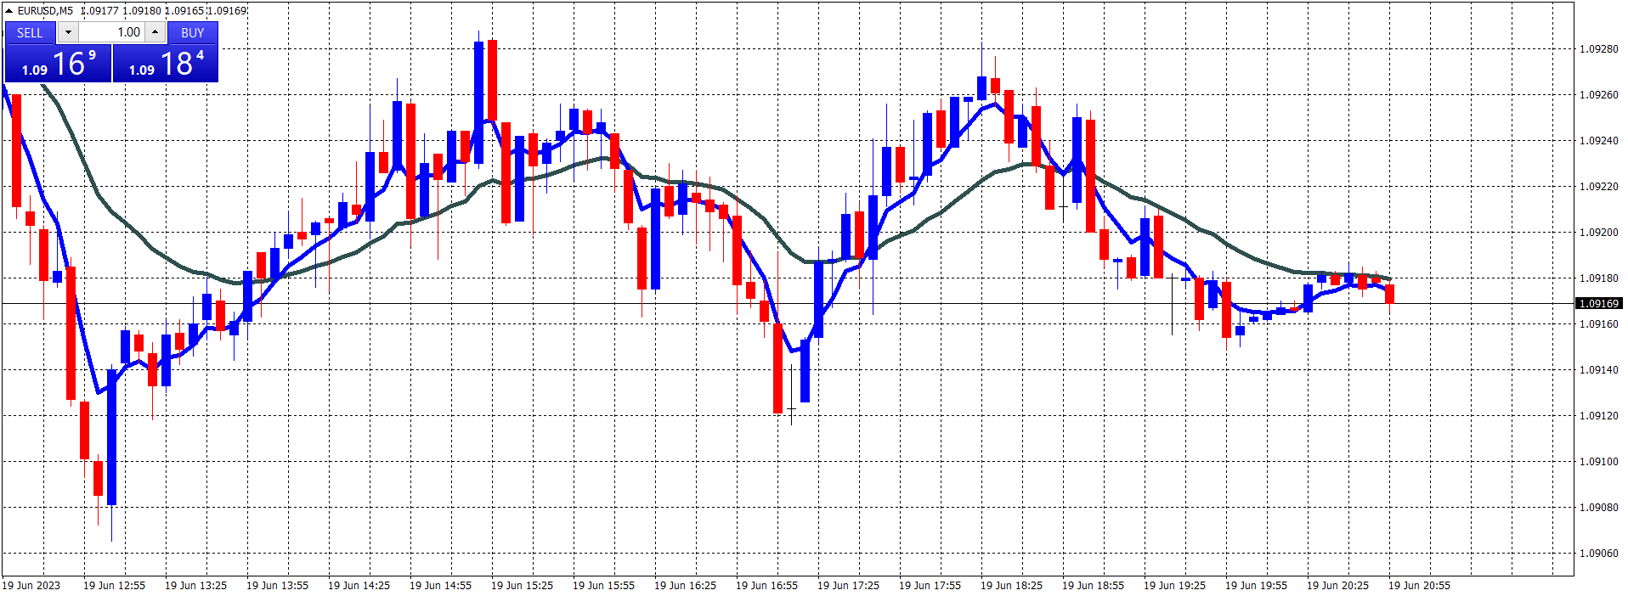This screenshot has height=596, width=1628.
Task: Click the SELL button
Action: click(30, 33)
